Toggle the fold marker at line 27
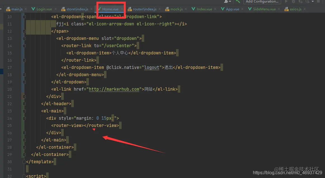Viewport: 325px width, 178px height. tap(24, 140)
